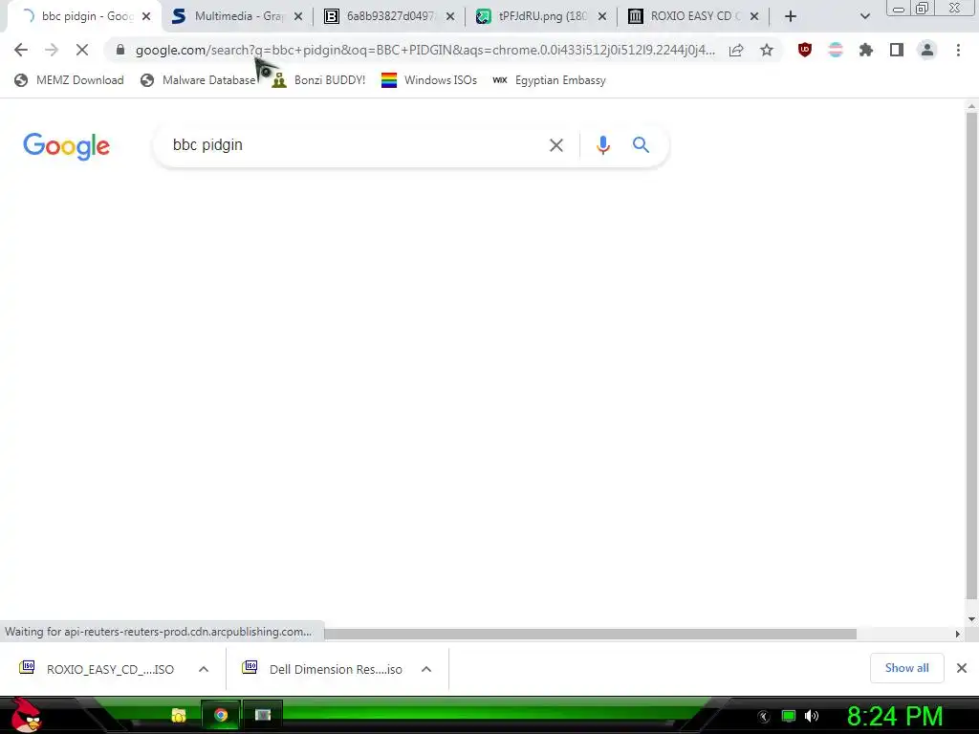The image size is (979, 734).
Task: Close the tPFJdRU.png tab
Action: pyautogui.click(x=602, y=16)
